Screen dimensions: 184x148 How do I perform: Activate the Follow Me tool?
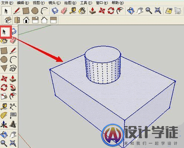[13, 88]
